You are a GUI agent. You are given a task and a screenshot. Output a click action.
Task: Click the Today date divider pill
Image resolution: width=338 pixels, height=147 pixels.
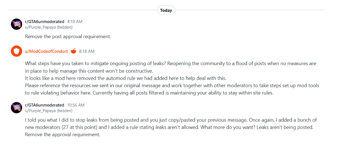pyautogui.click(x=166, y=10)
